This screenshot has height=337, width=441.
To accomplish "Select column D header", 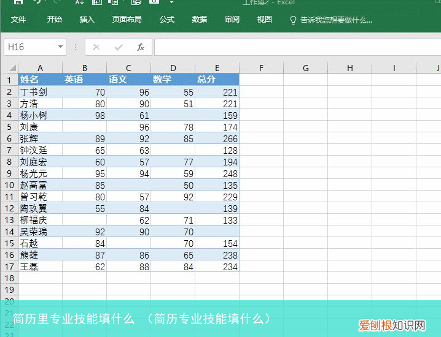I will pos(173,68).
